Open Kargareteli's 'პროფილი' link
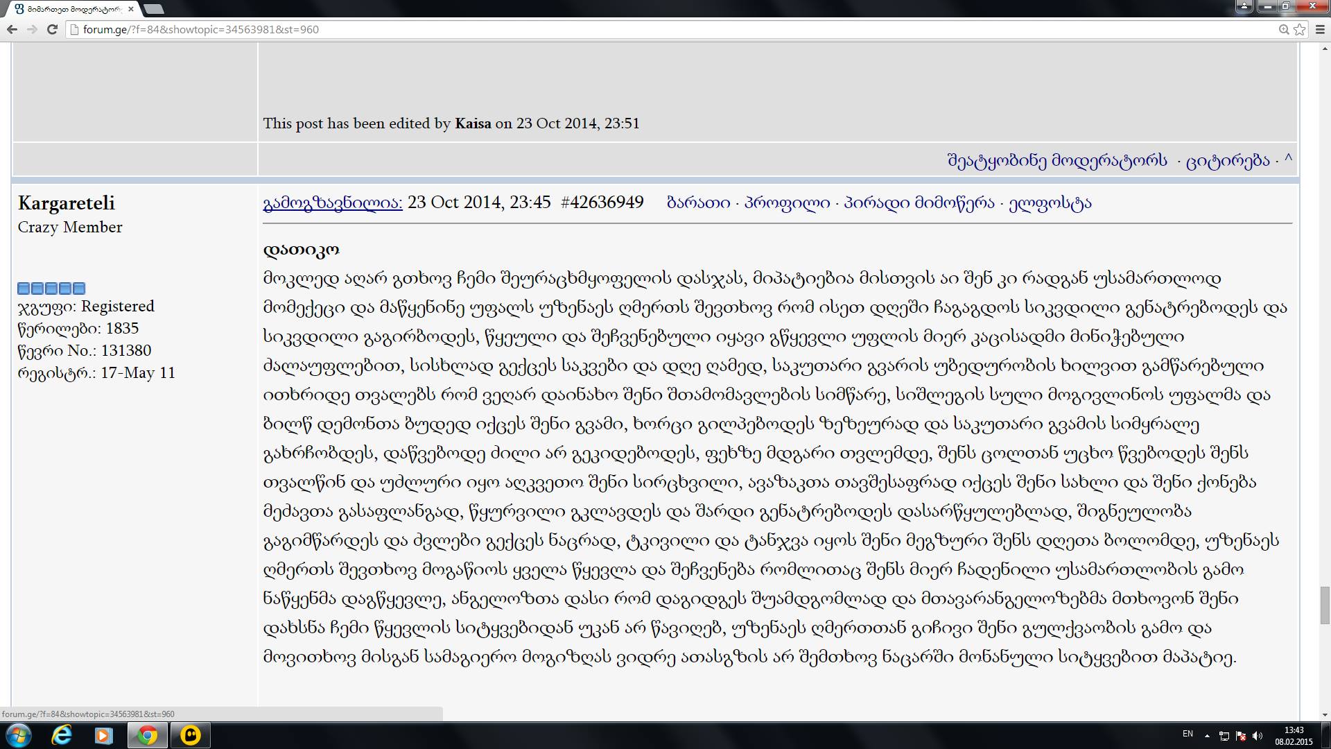Image resolution: width=1331 pixels, height=749 pixels. (787, 203)
